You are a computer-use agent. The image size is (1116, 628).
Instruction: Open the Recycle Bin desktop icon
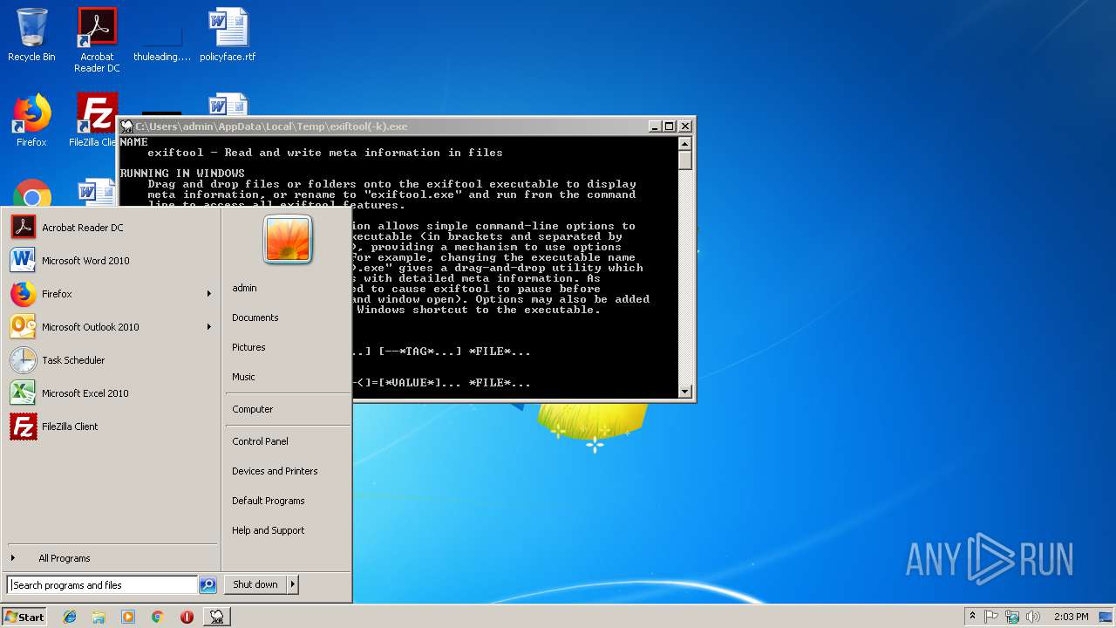click(31, 35)
